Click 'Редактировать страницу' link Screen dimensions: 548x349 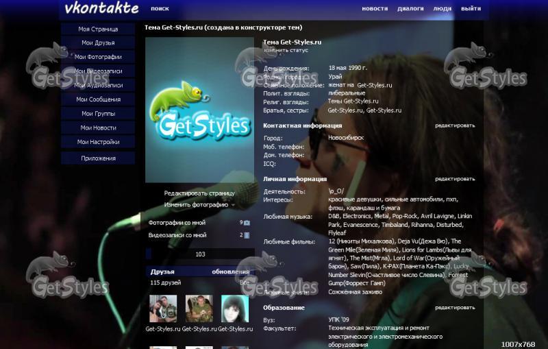(199, 193)
